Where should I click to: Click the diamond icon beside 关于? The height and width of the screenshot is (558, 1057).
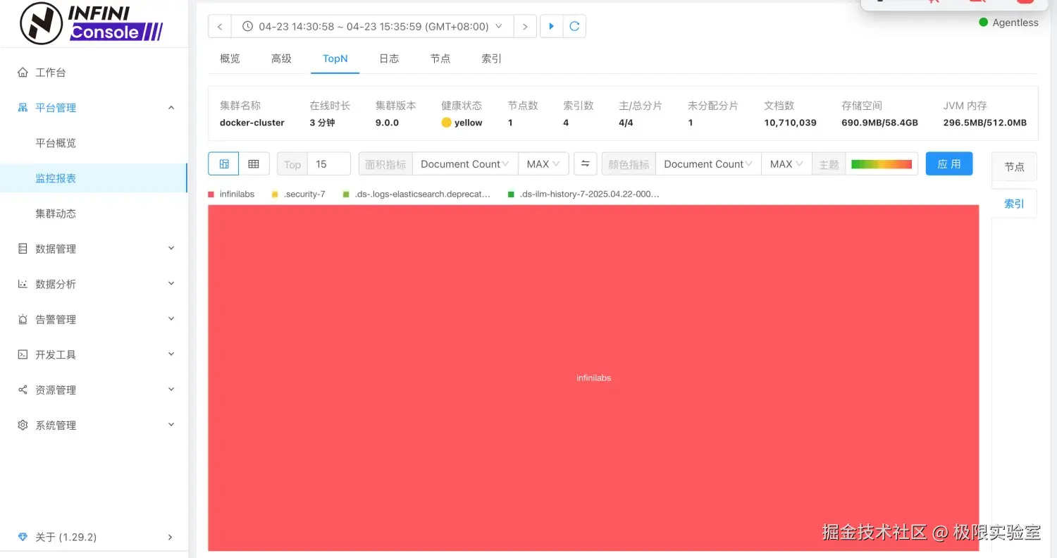[x=23, y=537]
